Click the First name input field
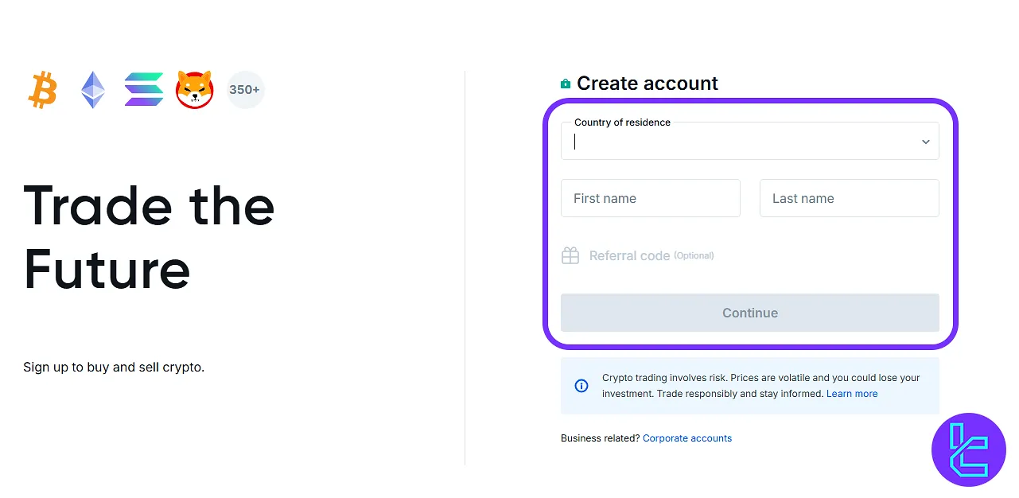 651,198
